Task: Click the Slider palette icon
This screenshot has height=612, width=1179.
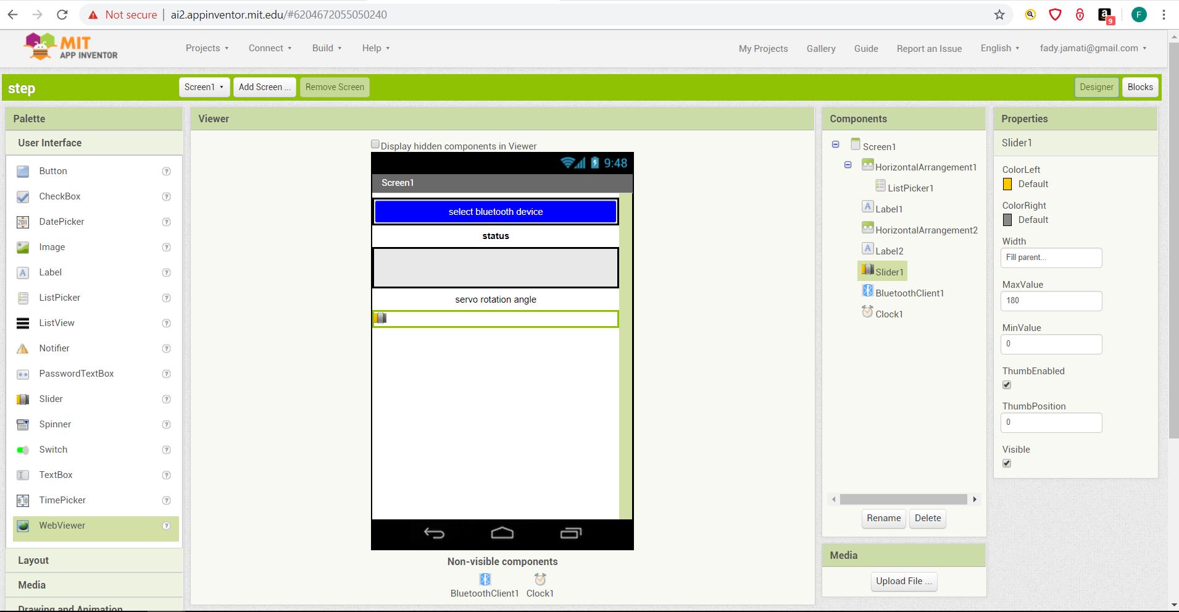Action: pyautogui.click(x=23, y=400)
